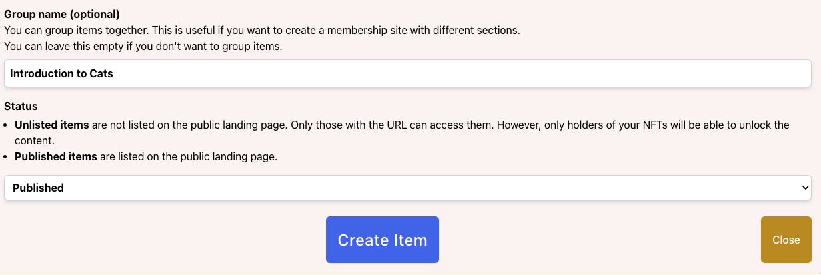Select the bold 'Unlisted items' text
Screen dimensions: 821x275
52,125
